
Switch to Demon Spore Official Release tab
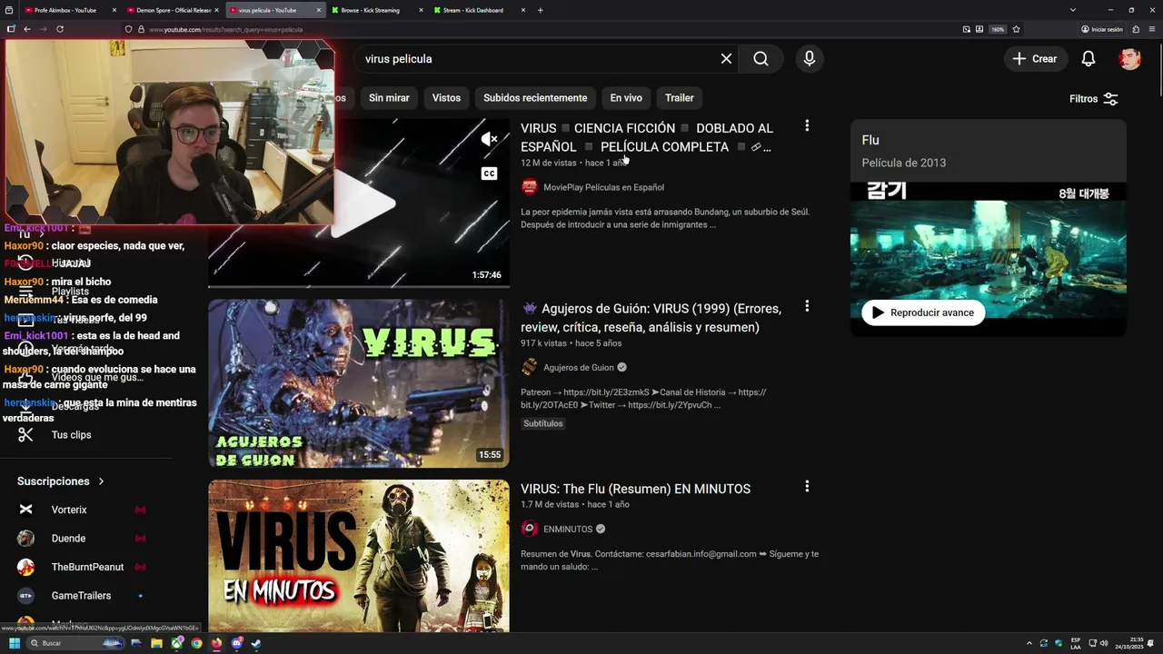click(x=173, y=10)
